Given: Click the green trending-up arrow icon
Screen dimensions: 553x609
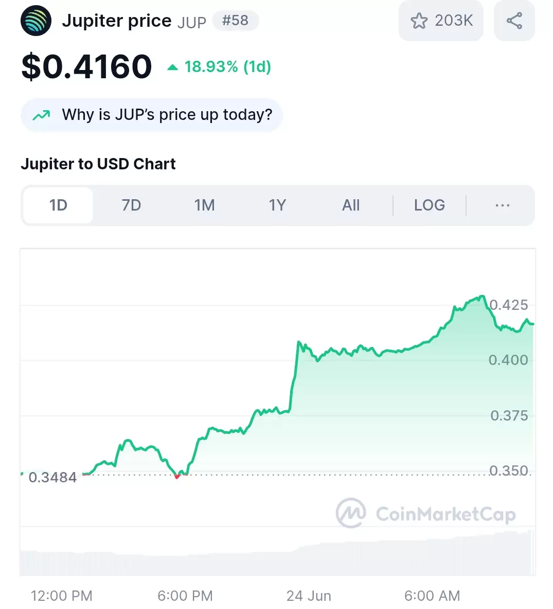Looking at the screenshot, I should (41, 115).
